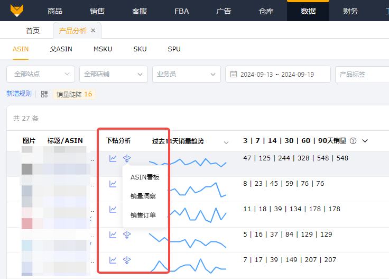Click the 销量陡降 16 rule tag
389x279 pixels.
click(x=74, y=94)
